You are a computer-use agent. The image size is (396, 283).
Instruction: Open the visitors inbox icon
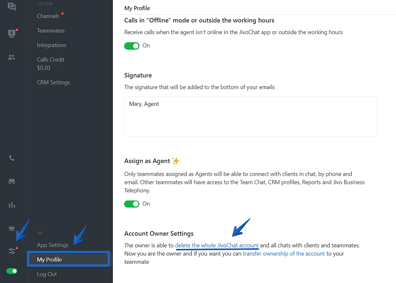coord(12,33)
